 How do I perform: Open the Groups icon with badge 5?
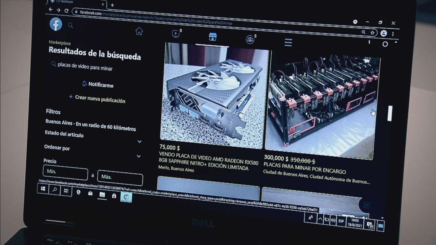tap(250, 39)
